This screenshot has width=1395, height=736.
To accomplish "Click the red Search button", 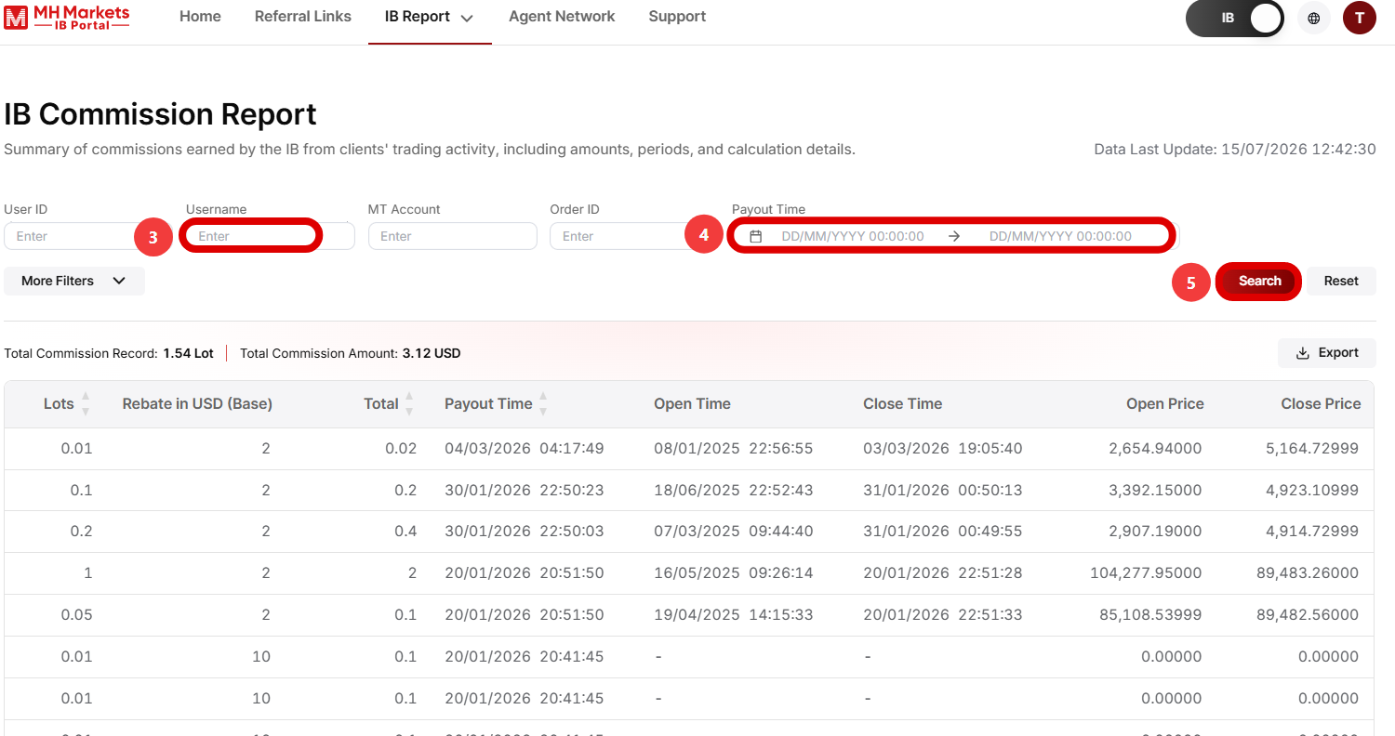I will (1259, 281).
